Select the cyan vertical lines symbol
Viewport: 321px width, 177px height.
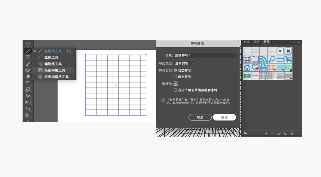coord(288,67)
